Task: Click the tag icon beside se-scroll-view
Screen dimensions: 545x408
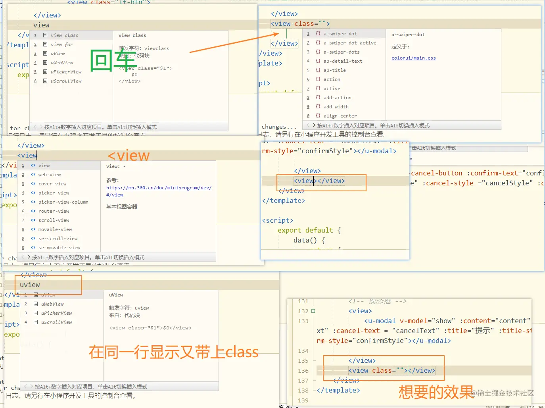Action: coord(33,239)
